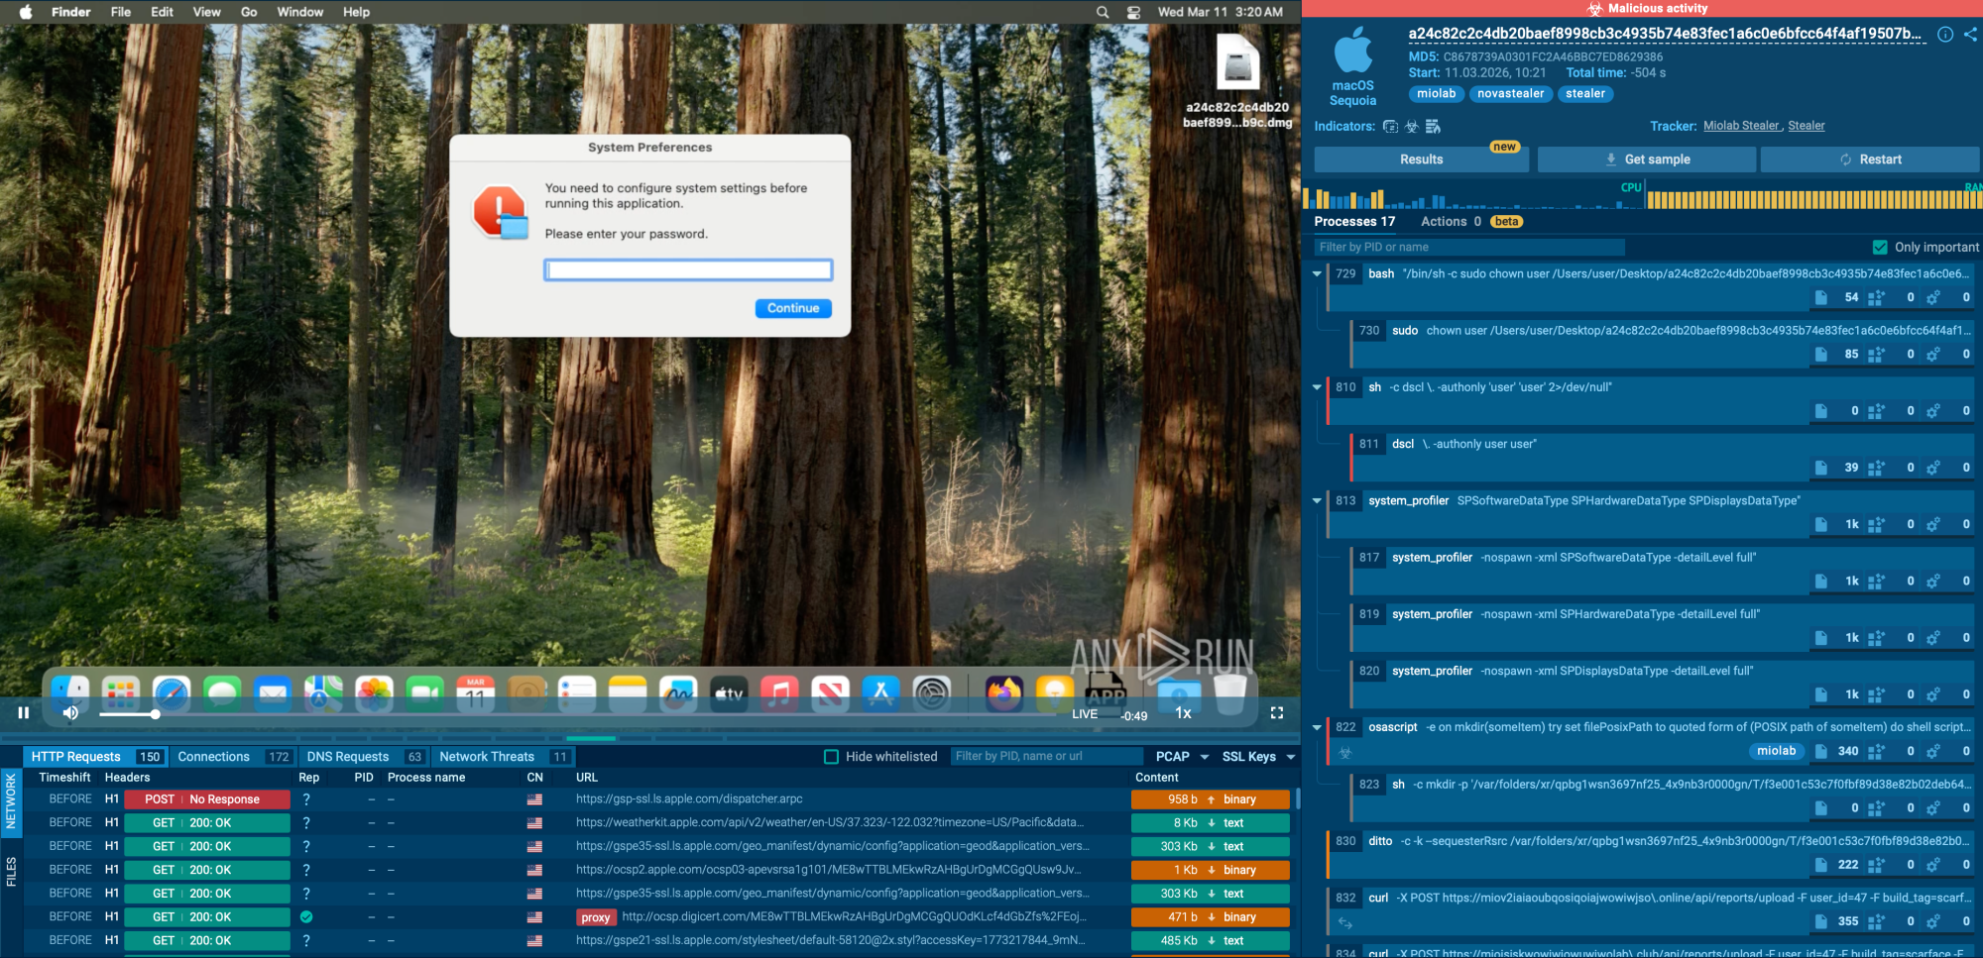Click Continue in the System Preferences dialog
This screenshot has width=1983, height=958.
793,308
